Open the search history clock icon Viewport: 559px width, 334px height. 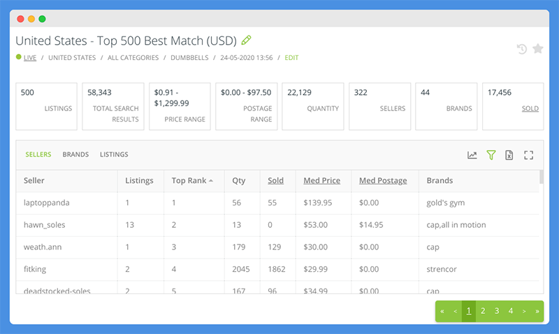521,49
